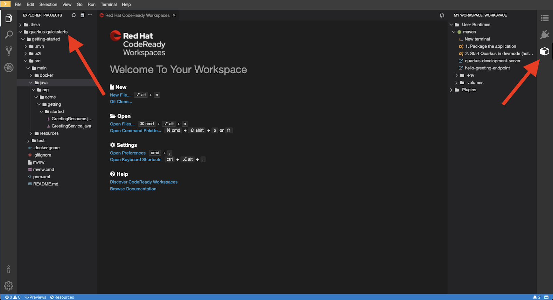Collapse User Runtimes chevron in workspace panel
553x300 pixels.
point(451,25)
